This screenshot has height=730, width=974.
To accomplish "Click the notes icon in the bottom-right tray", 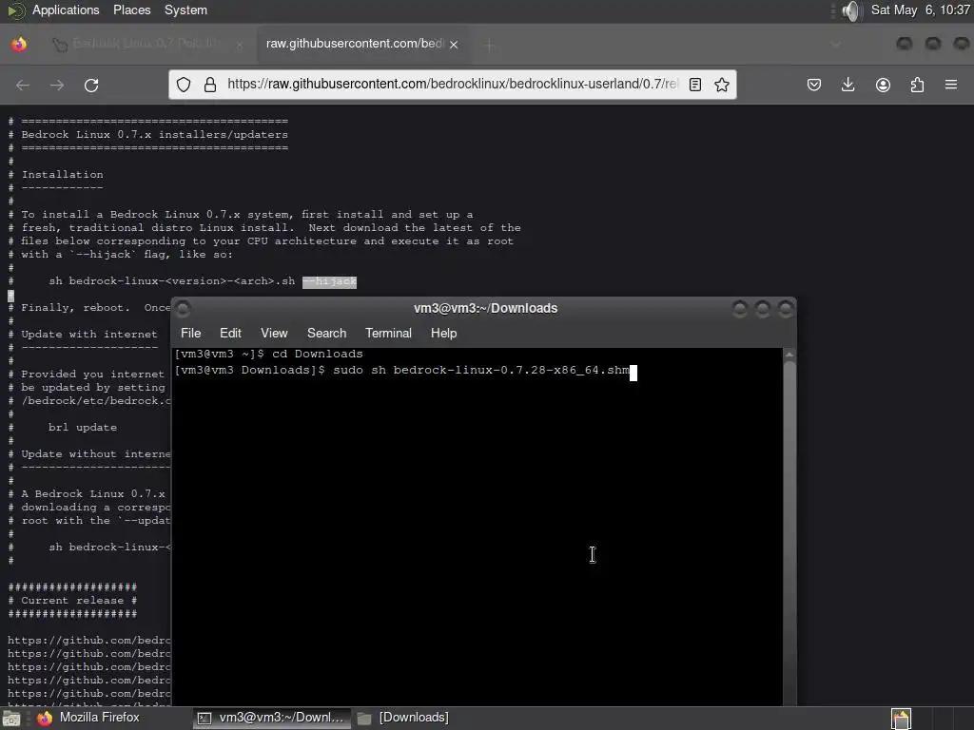I will [x=901, y=719].
